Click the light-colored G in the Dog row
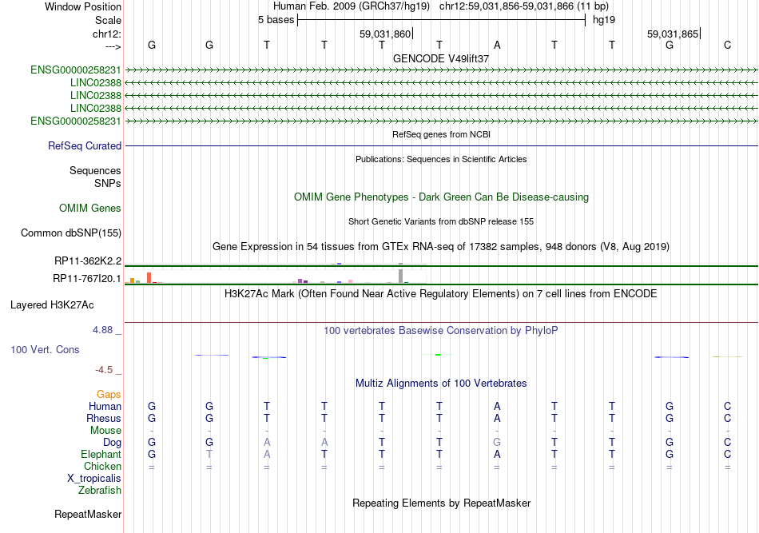Viewport: 759px width, 533px height. (497, 442)
